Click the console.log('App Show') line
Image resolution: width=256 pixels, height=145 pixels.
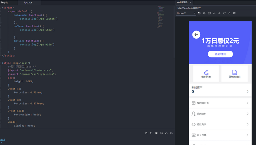coord(37,30)
